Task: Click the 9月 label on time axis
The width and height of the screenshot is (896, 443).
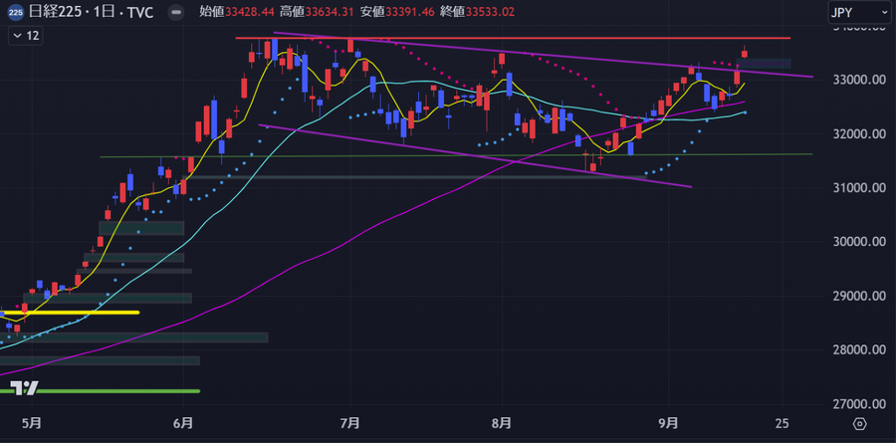Action: pos(672,423)
